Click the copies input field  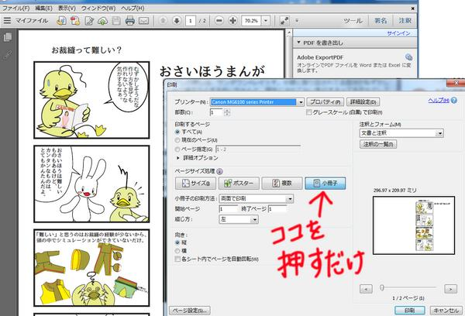[x=217, y=112]
